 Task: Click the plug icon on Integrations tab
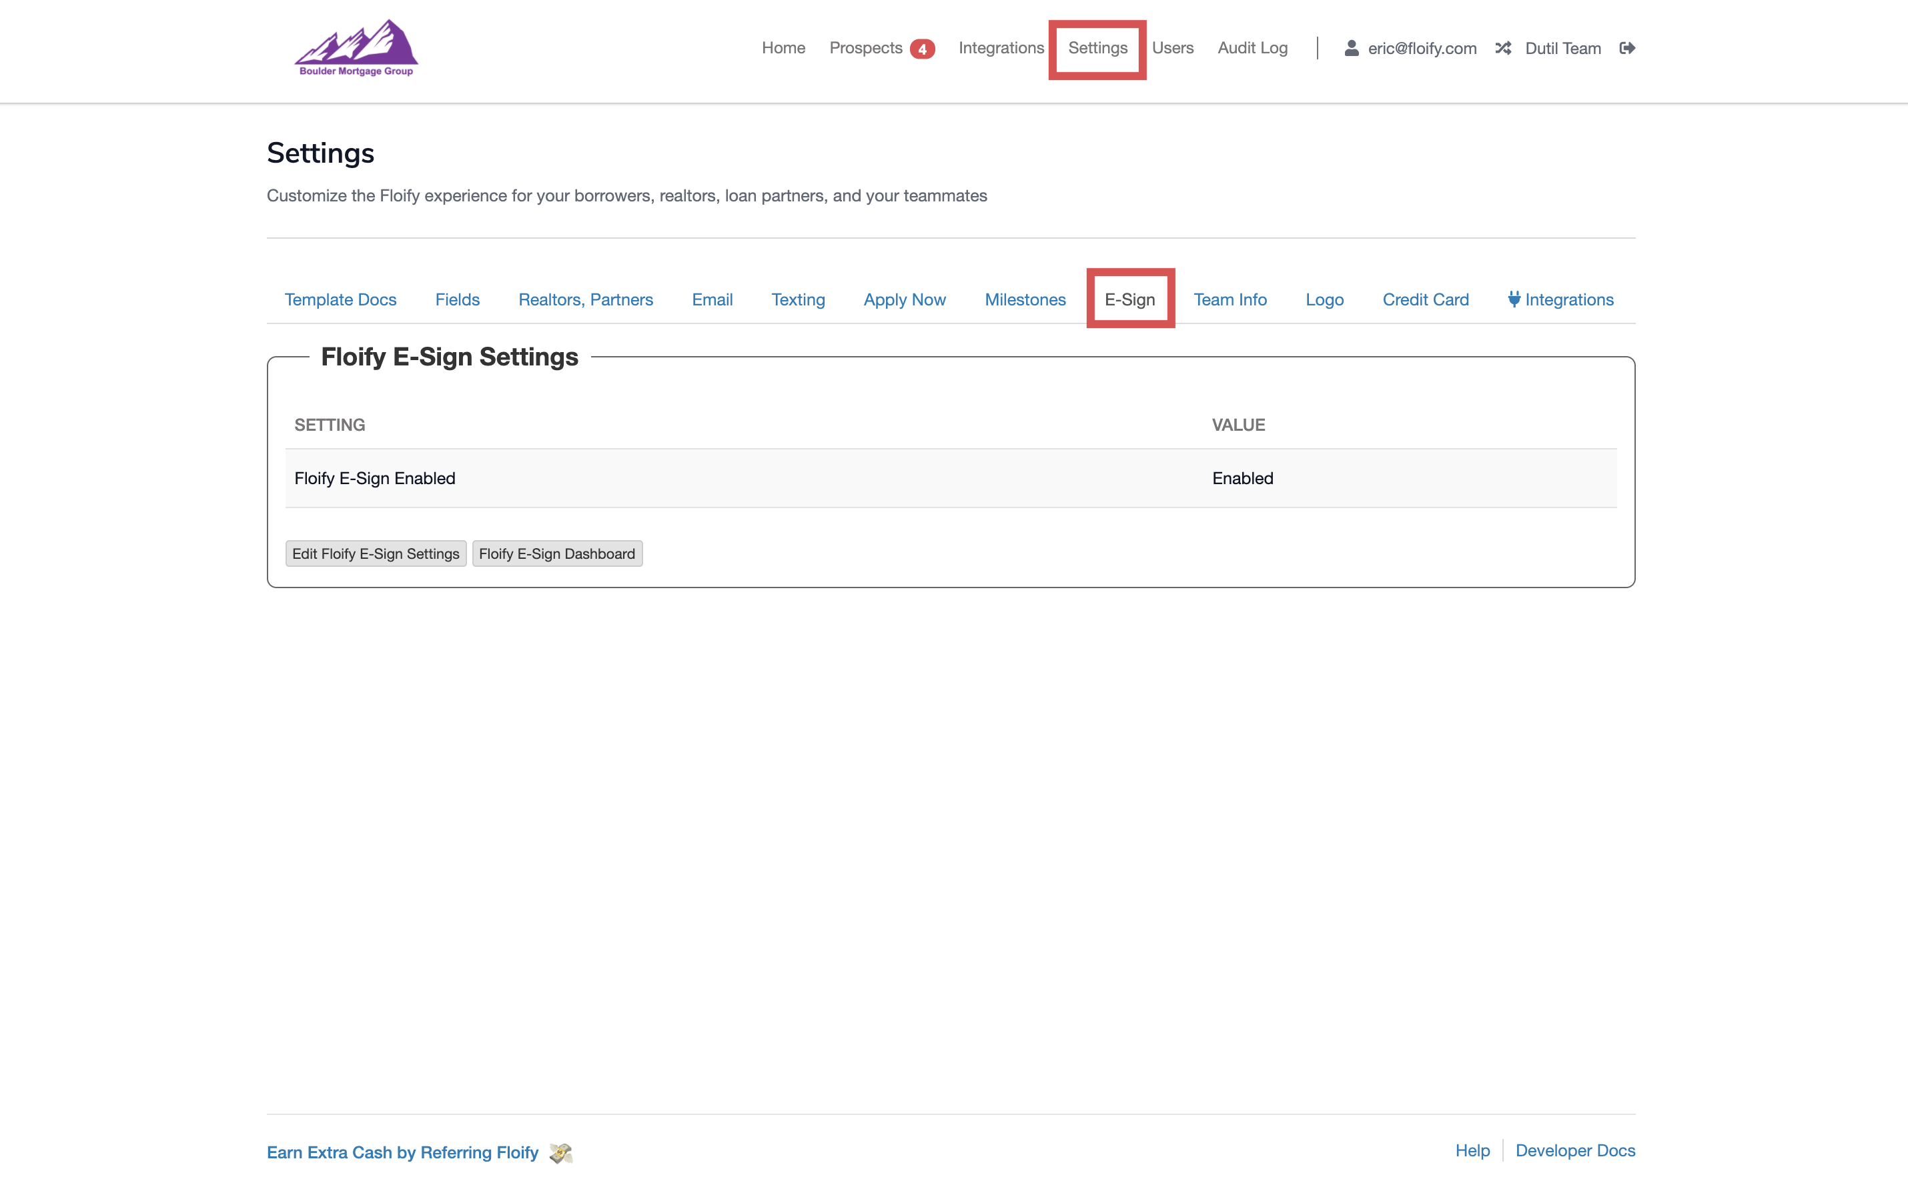pyautogui.click(x=1514, y=299)
